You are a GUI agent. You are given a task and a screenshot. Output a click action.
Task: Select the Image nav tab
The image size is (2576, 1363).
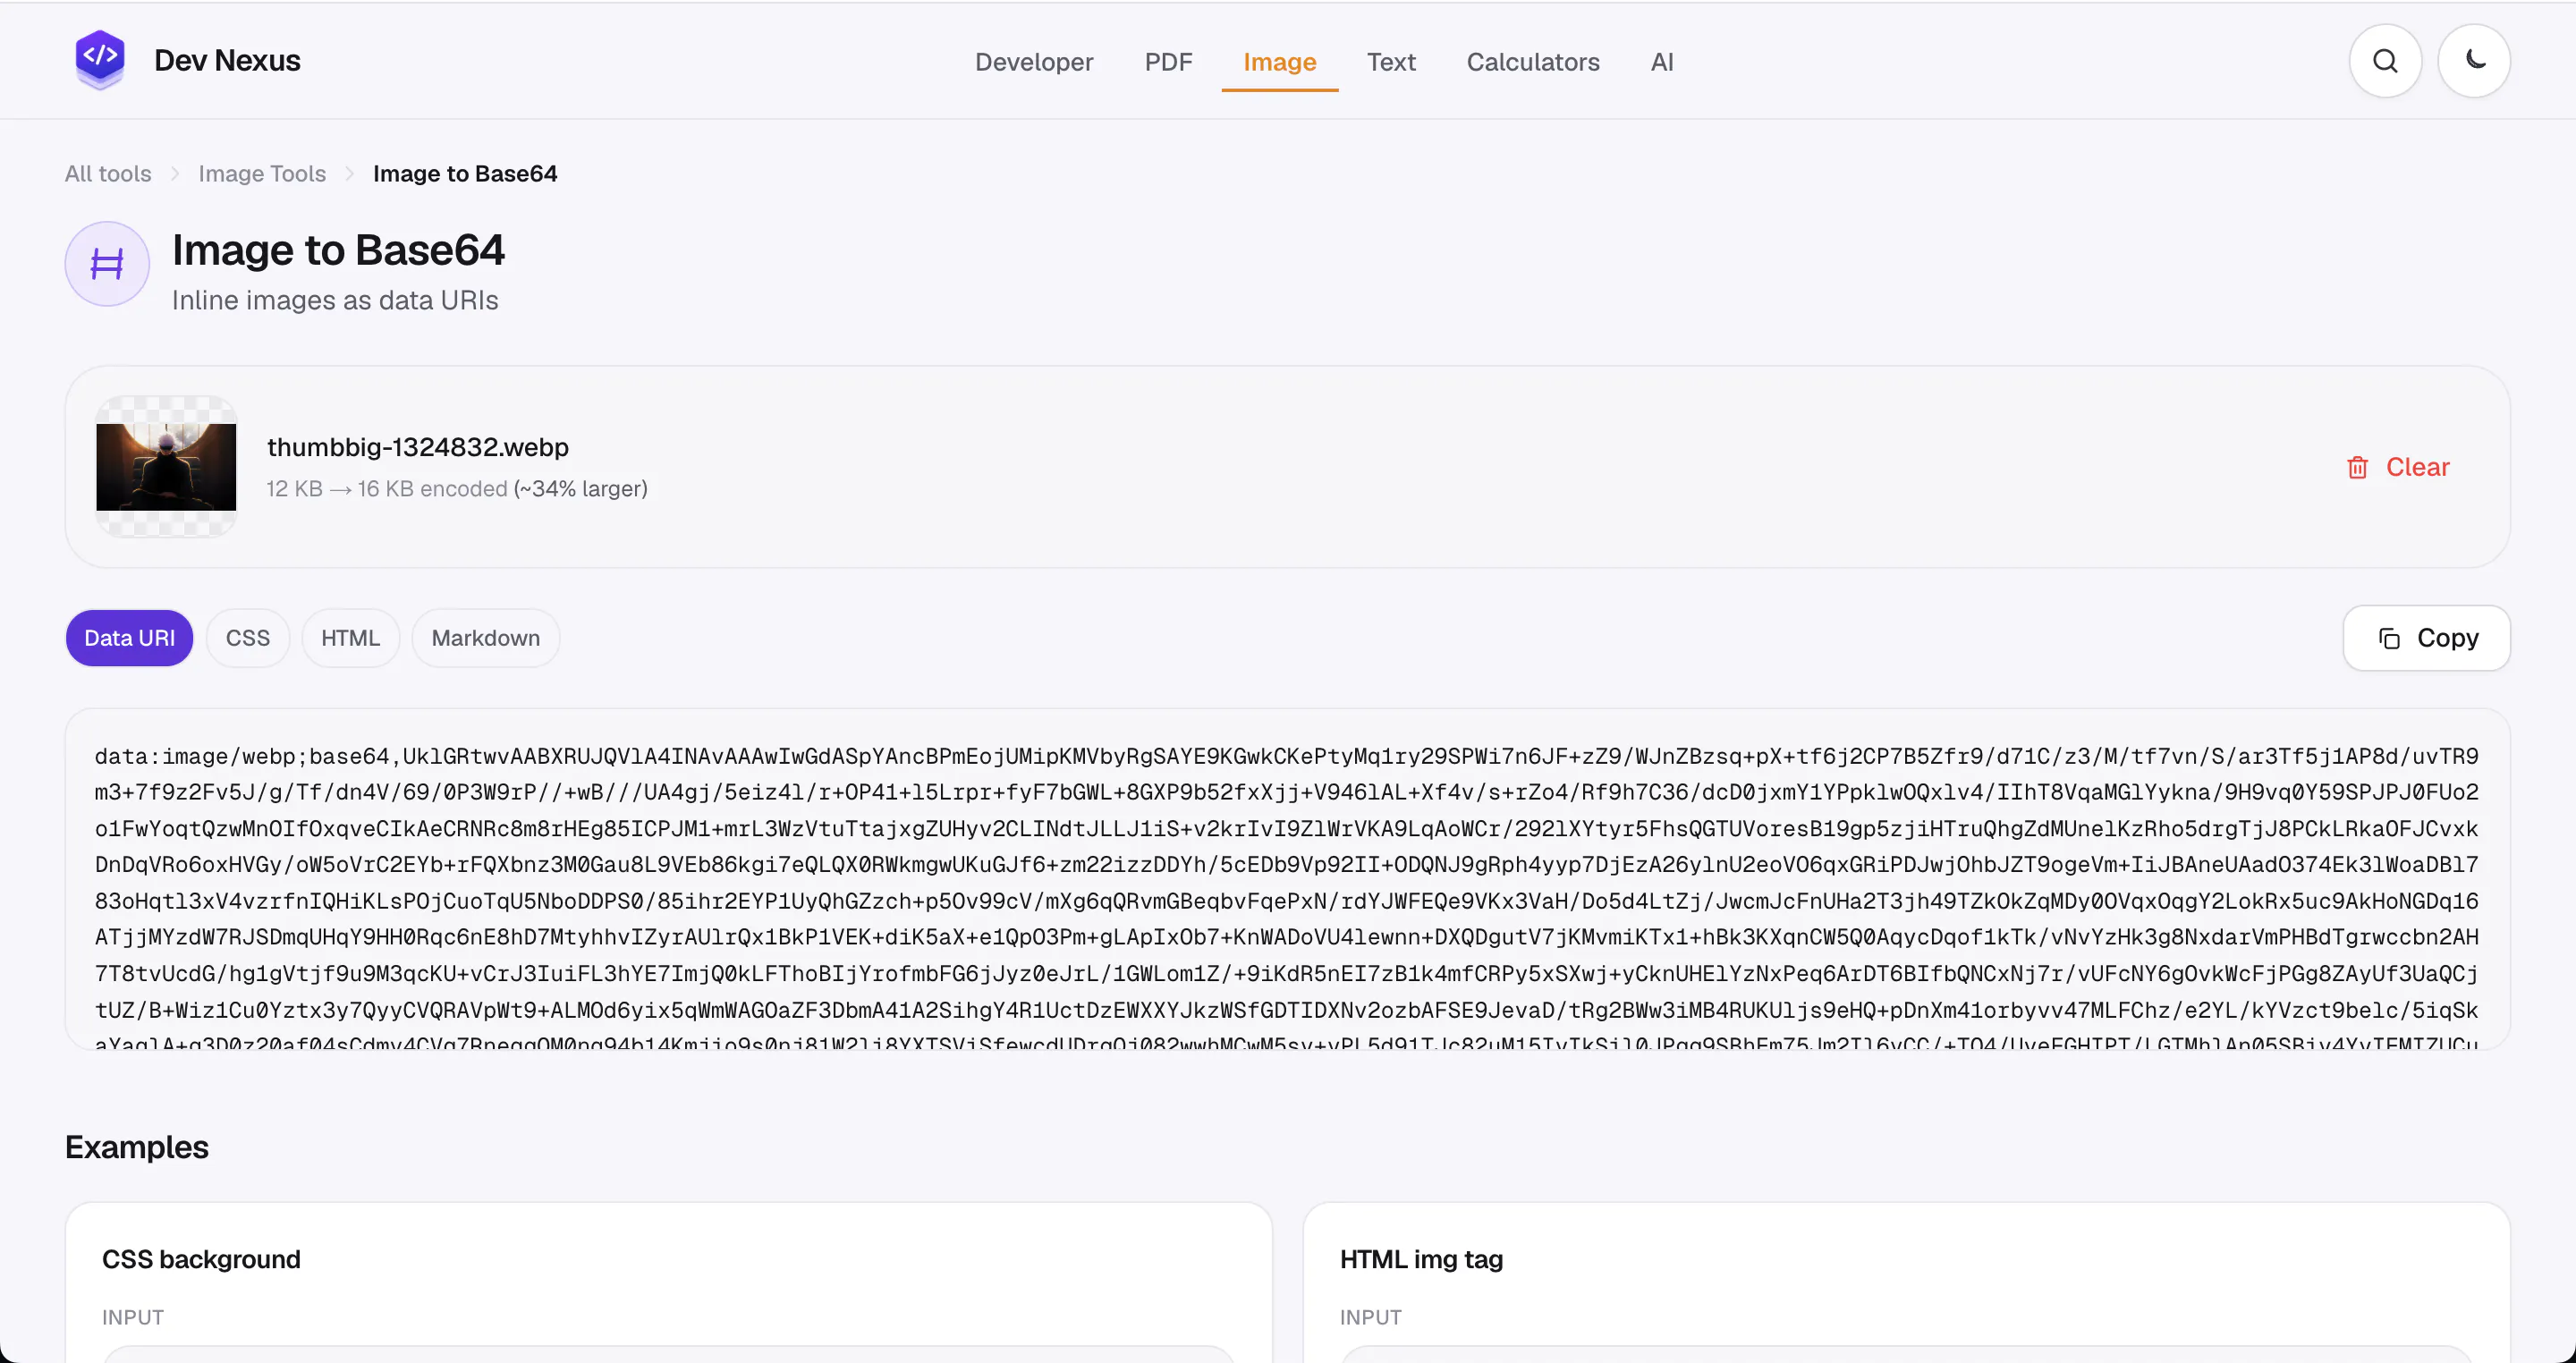(x=1279, y=62)
